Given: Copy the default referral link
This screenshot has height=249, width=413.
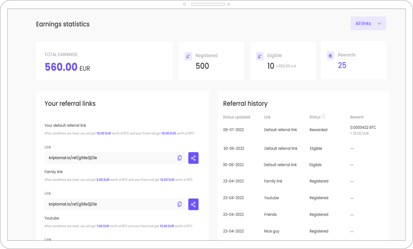Looking at the screenshot, I should [180, 158].
